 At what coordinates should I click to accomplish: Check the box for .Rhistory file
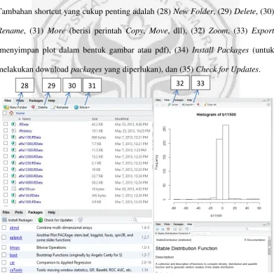pos(6,130)
